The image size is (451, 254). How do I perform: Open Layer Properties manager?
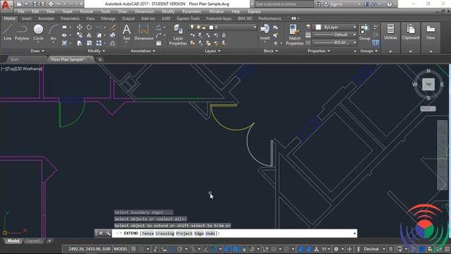click(x=178, y=35)
